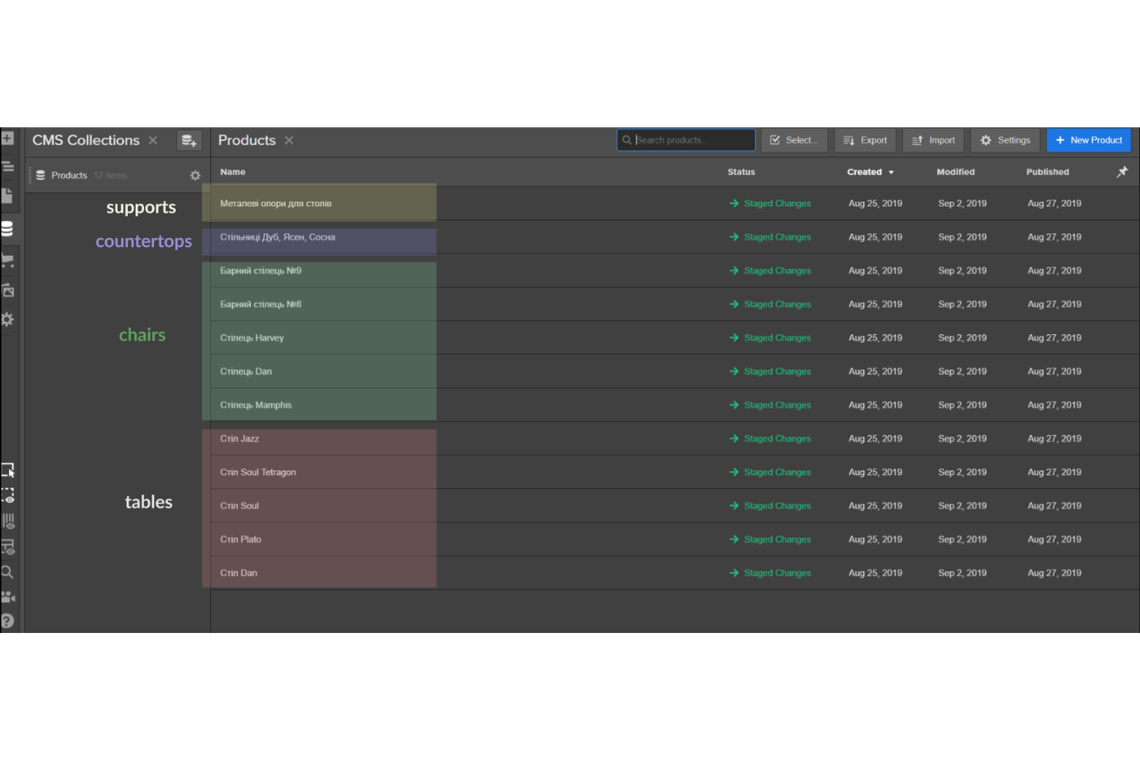
Task: Open the Pages panel icon
Action: point(8,195)
